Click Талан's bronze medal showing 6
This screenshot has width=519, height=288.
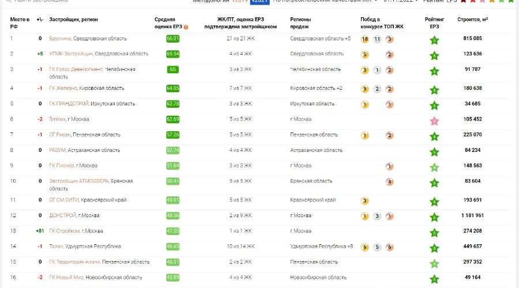click(390, 247)
